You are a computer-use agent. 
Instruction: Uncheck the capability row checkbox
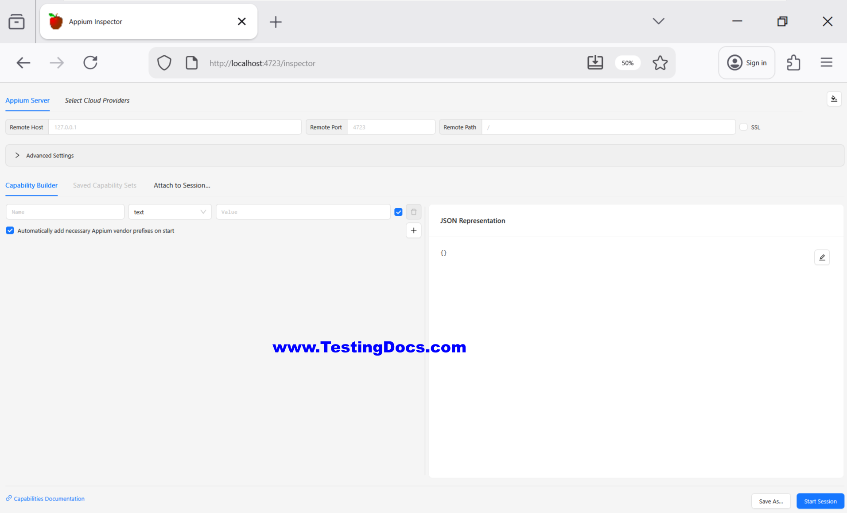pyautogui.click(x=398, y=212)
